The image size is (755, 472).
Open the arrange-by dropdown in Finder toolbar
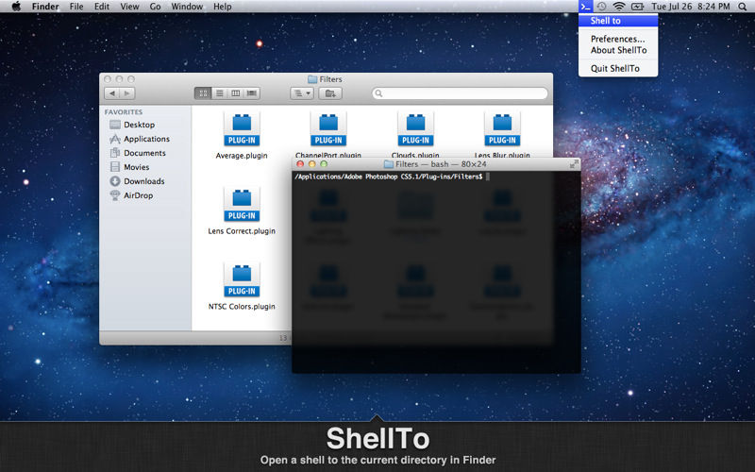pos(302,93)
